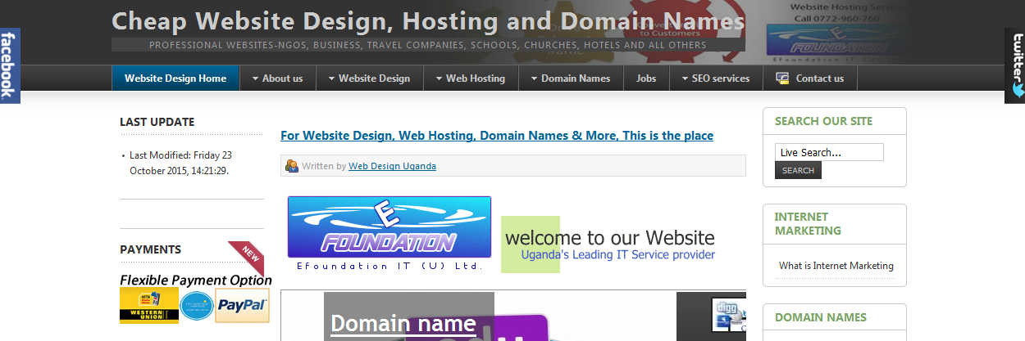Click the Western Union payment logo
1025x341 pixels.
coord(149,306)
